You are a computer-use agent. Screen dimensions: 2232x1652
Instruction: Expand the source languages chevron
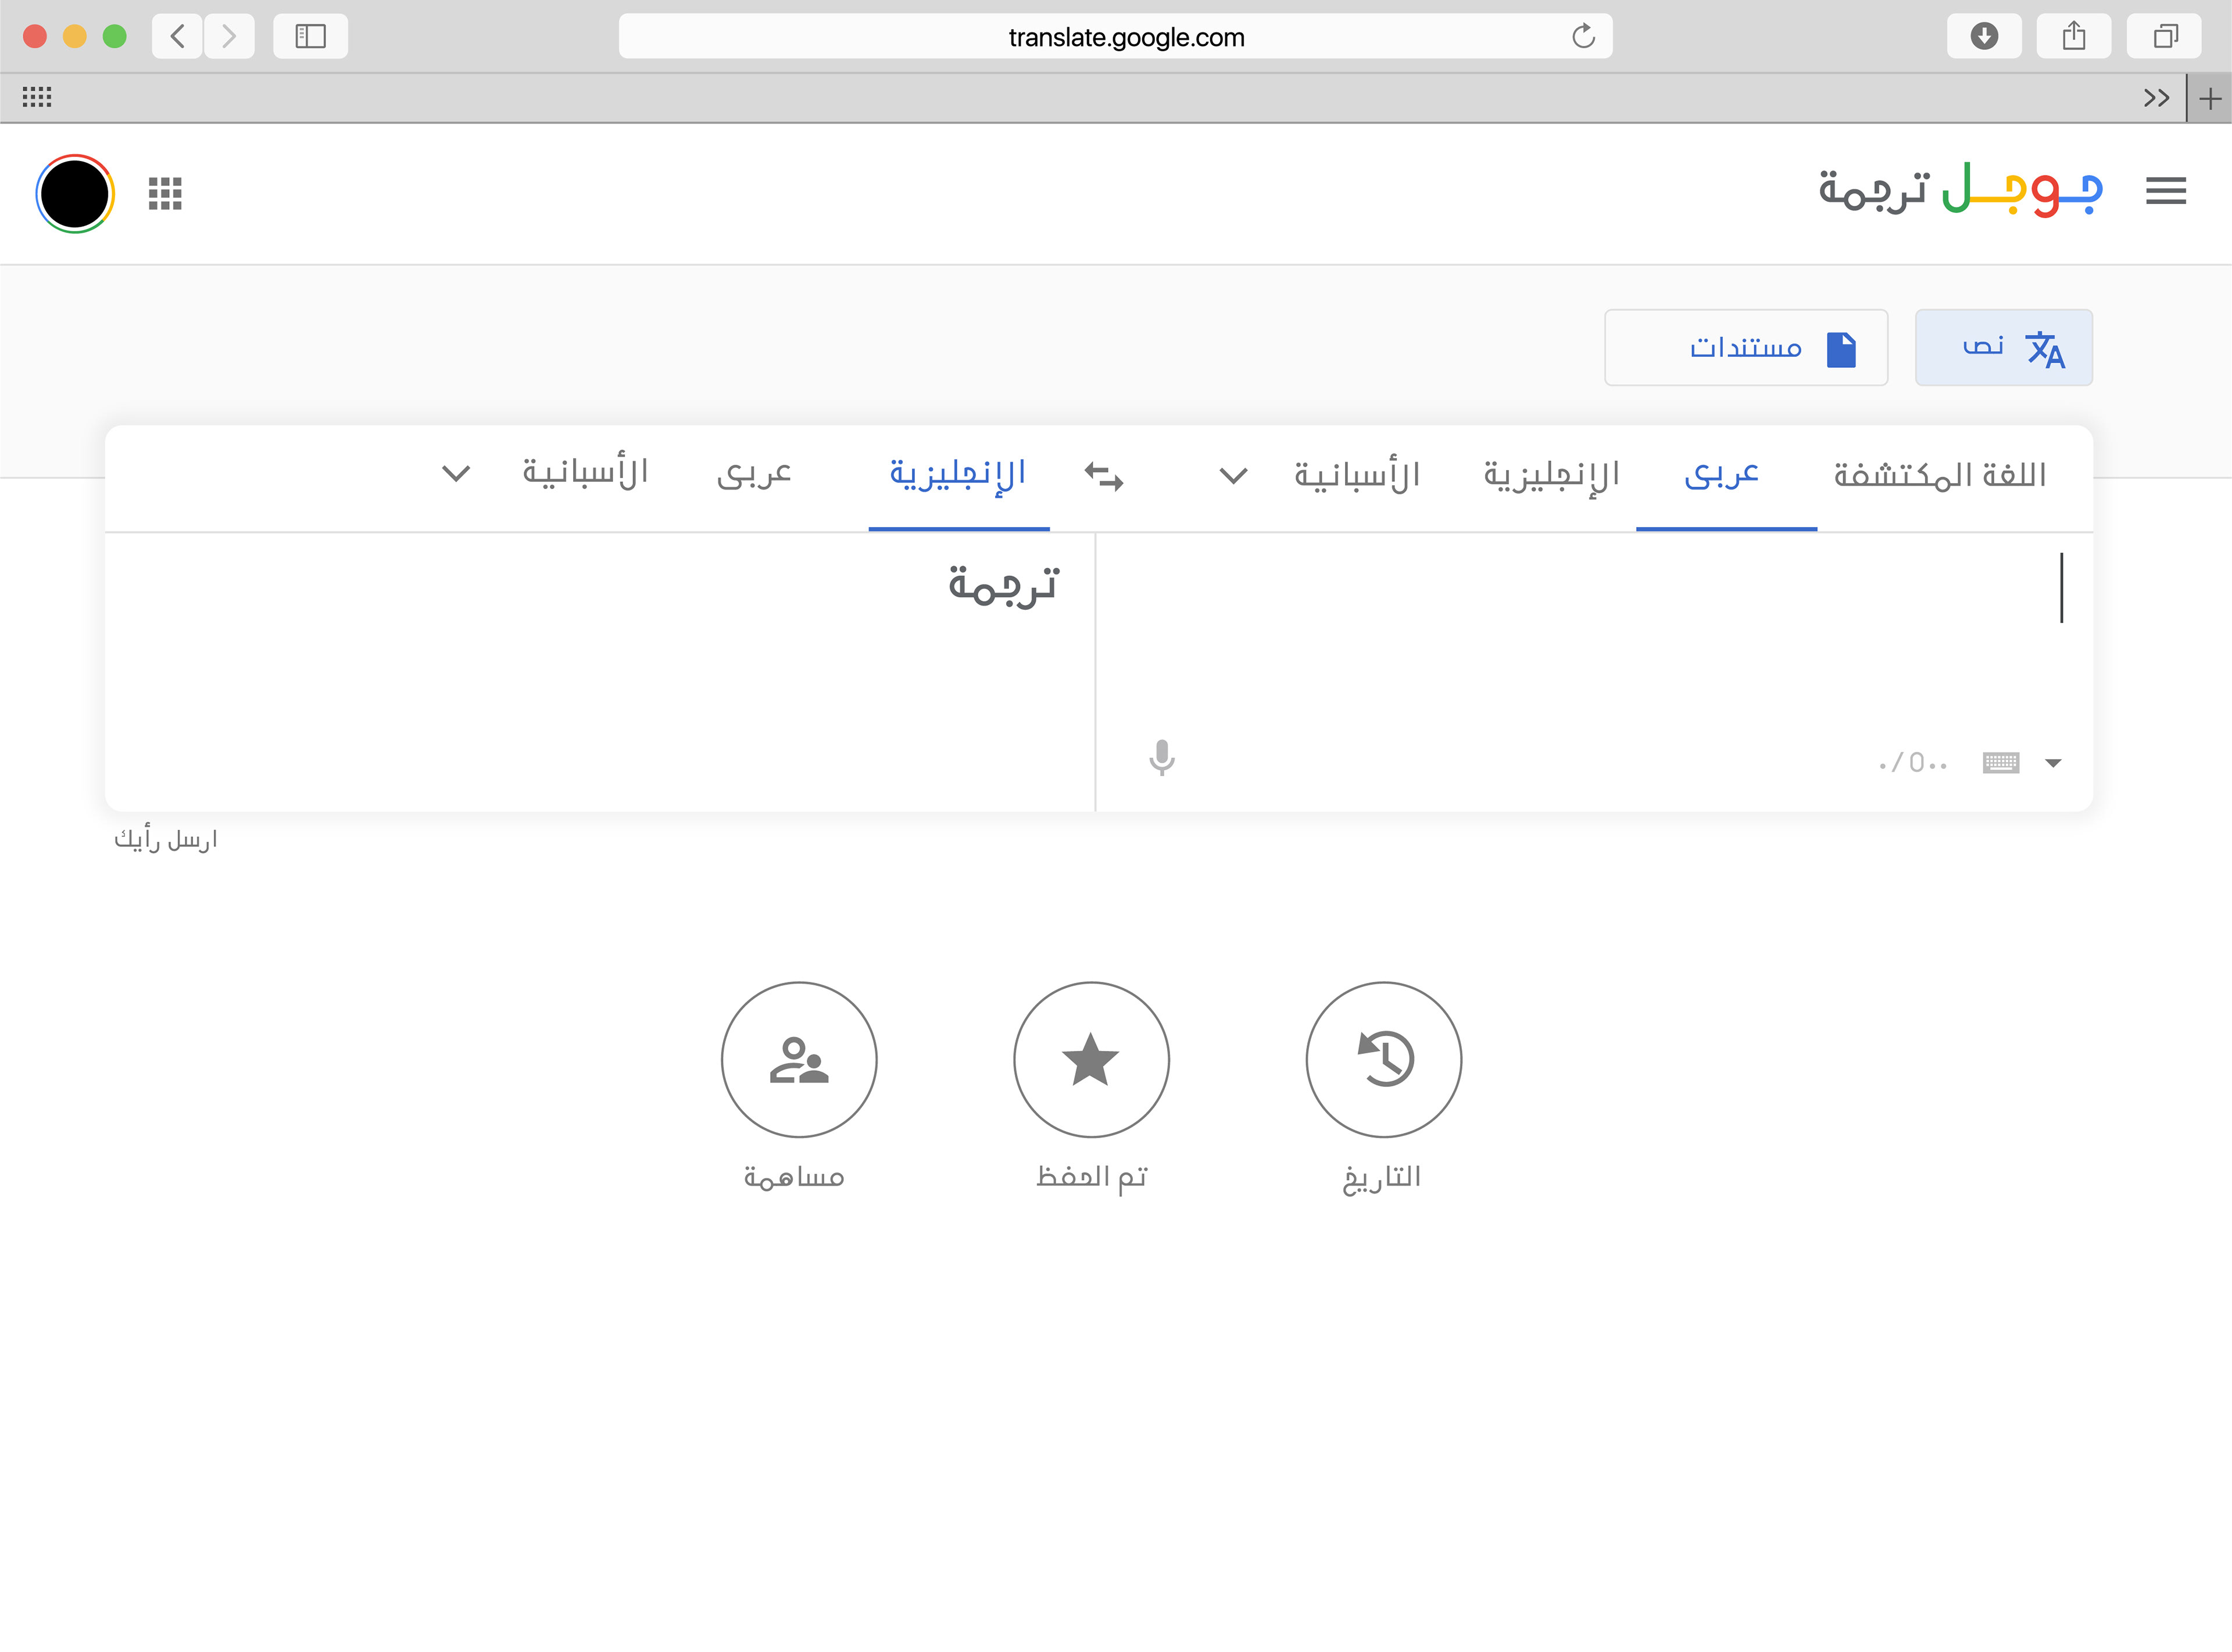tap(1233, 476)
